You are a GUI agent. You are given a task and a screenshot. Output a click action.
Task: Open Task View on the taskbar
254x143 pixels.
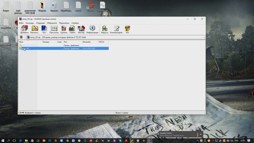click(x=14, y=140)
